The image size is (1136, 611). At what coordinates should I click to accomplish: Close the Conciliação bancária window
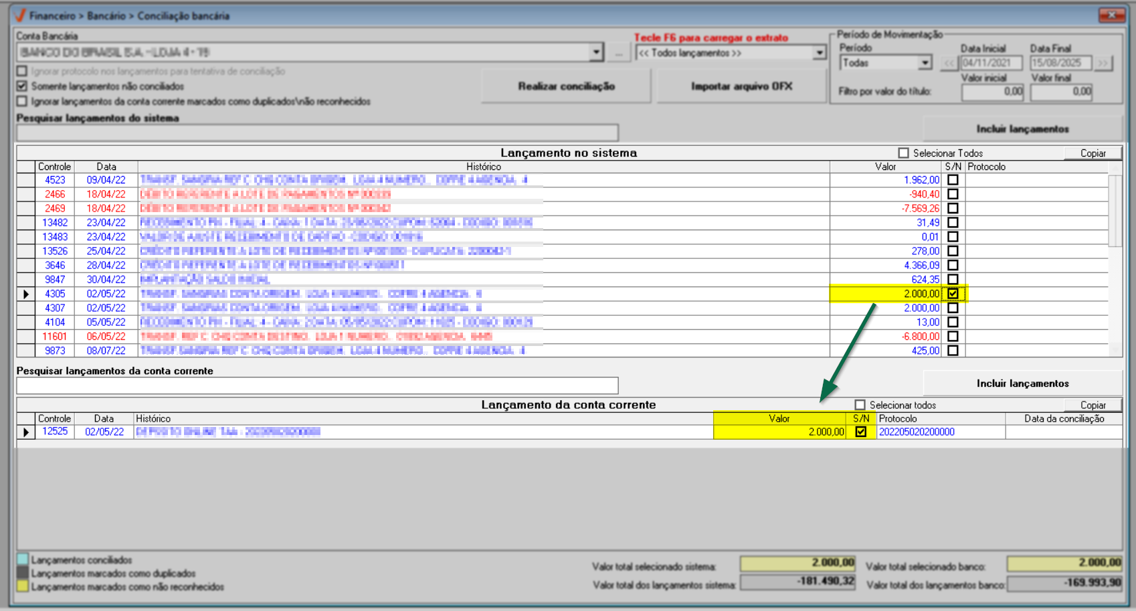1111,15
